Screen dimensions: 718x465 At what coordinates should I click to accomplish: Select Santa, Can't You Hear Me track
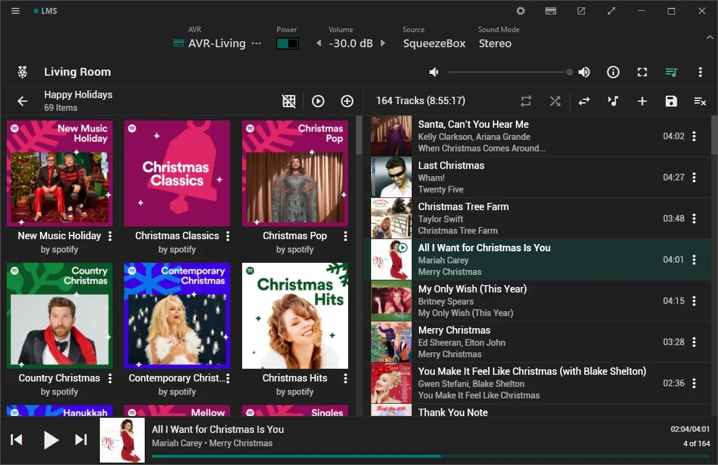click(x=538, y=136)
